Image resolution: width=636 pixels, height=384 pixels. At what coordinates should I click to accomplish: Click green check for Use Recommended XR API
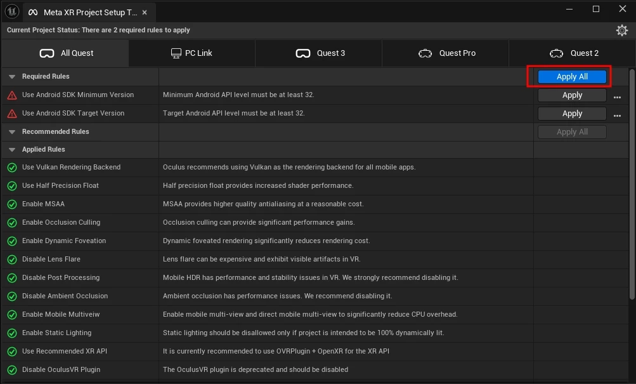12,352
